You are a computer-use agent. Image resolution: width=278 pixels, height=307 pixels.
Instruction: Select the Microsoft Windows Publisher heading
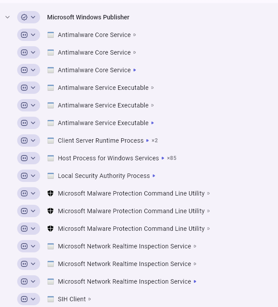click(x=88, y=17)
